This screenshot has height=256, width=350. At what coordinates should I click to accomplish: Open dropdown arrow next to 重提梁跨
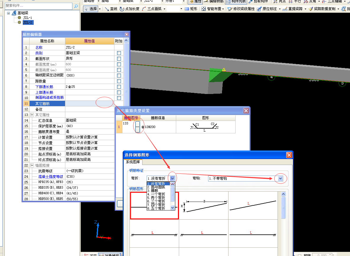point(305,9)
